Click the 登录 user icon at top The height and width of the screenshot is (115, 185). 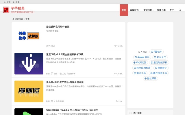5,2
